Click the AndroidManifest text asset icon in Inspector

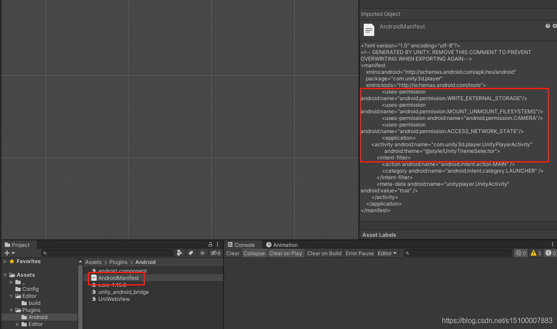tap(369, 30)
